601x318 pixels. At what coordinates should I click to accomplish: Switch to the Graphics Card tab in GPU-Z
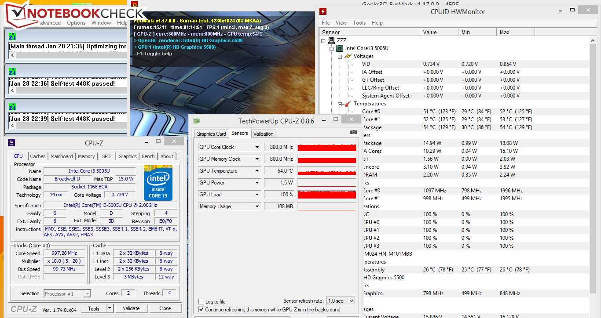coord(211,134)
